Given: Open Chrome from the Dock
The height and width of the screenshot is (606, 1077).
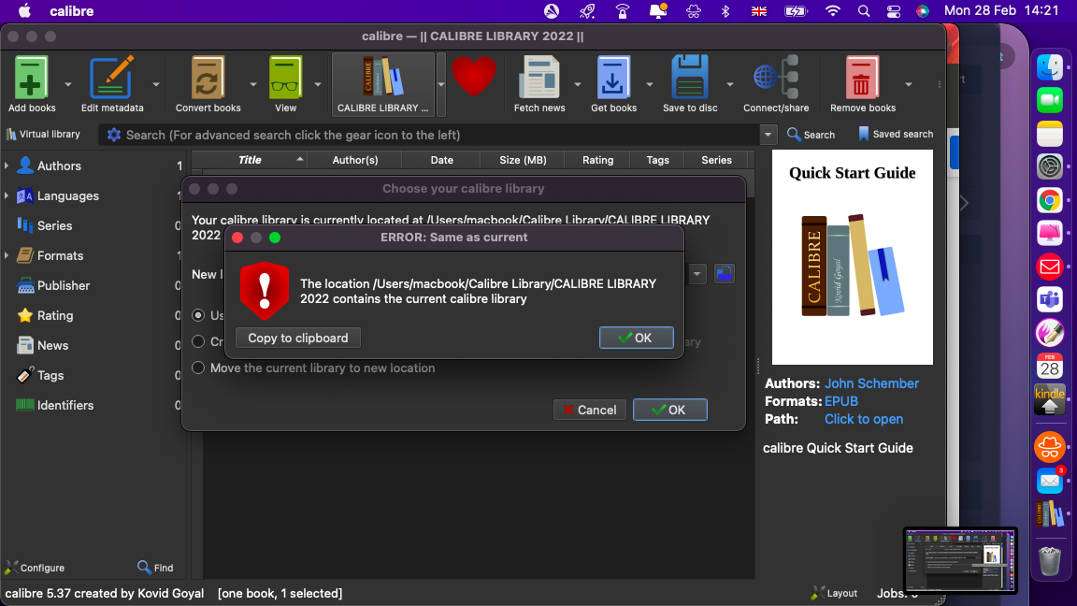Looking at the screenshot, I should [x=1050, y=201].
